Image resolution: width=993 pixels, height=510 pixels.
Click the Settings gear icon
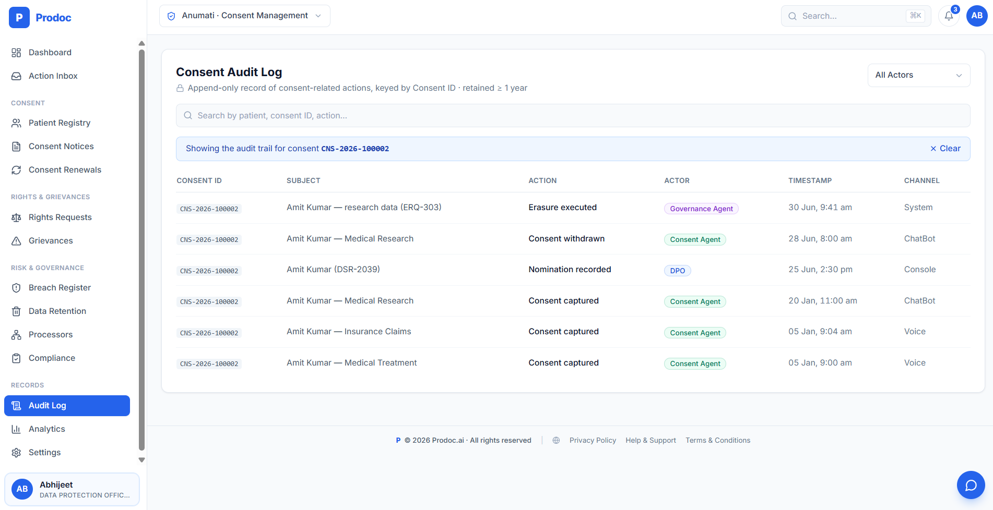(x=16, y=453)
